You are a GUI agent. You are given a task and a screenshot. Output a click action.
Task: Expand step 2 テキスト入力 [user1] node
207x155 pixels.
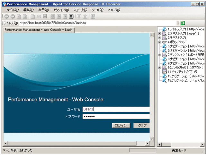160,34
